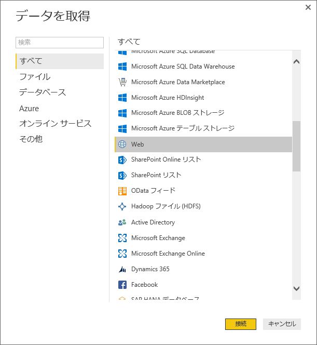Click the Active Directory people icon
The width and height of the screenshot is (317, 345).
tap(122, 222)
